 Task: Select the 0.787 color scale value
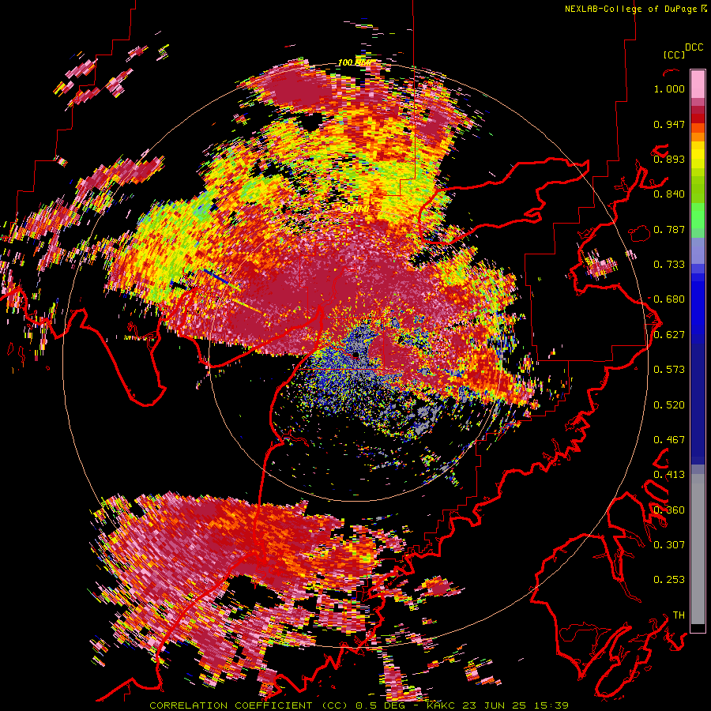669,229
